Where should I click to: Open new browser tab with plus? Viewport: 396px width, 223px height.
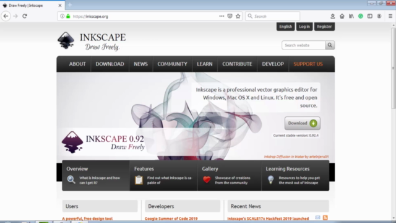(x=70, y=5)
